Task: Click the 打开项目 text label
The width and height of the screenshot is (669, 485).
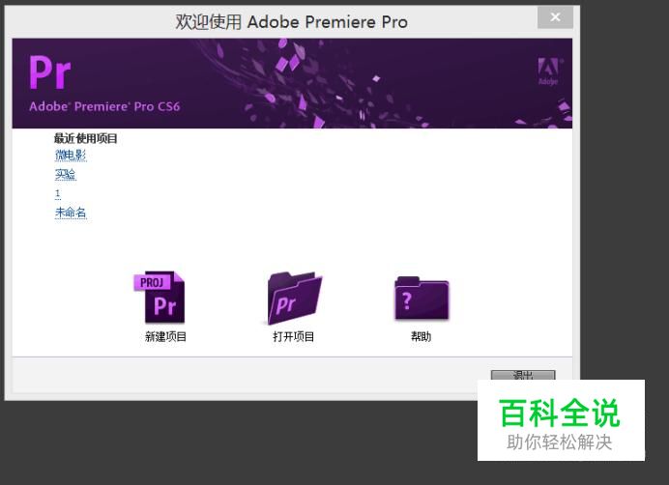Action: 294,336
